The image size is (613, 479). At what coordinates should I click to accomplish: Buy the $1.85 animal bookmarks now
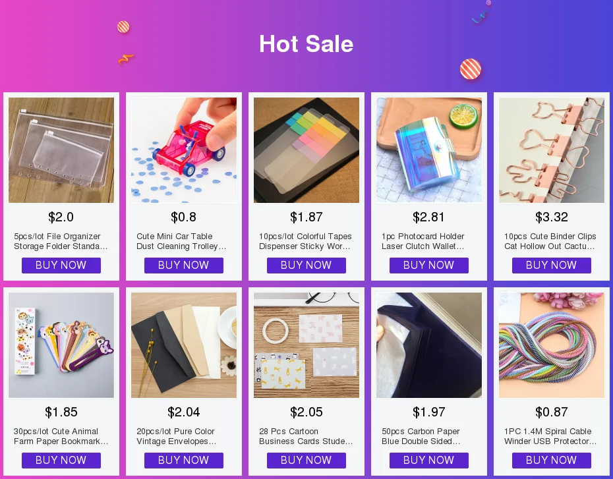61,461
